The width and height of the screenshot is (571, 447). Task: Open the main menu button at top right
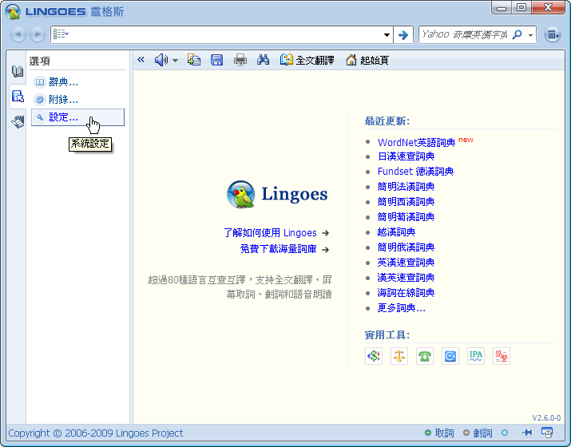click(553, 34)
